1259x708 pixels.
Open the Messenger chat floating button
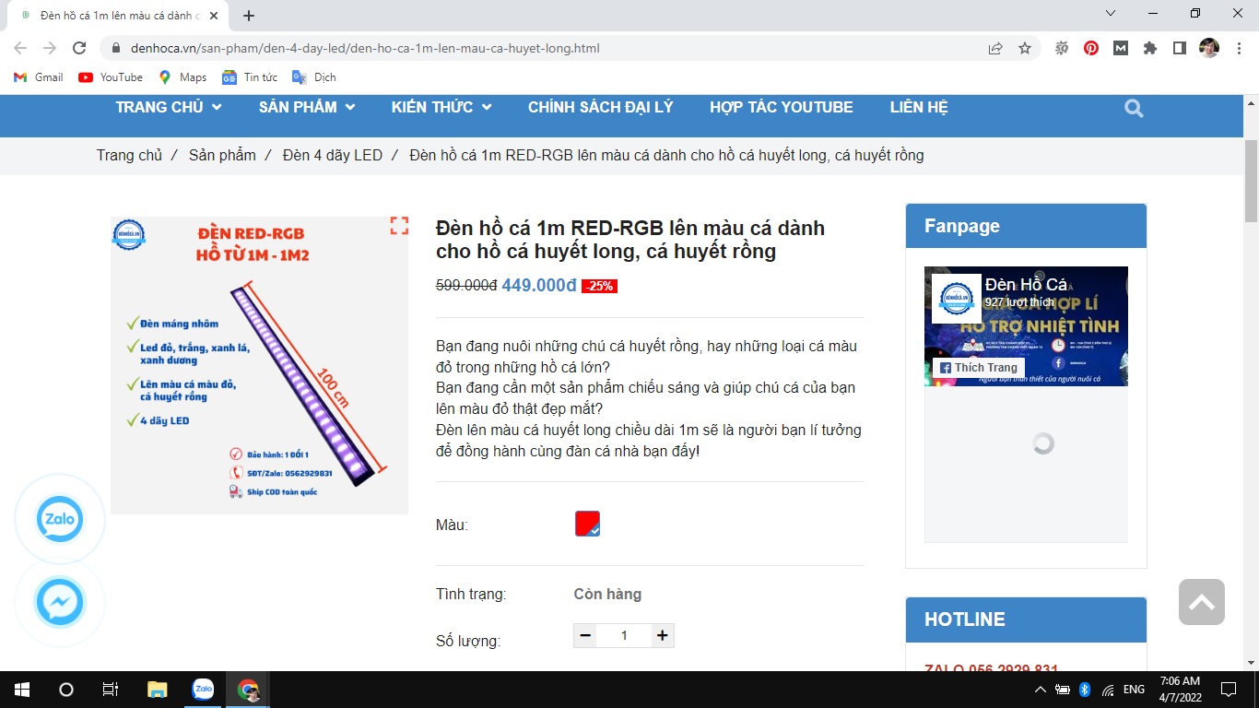click(x=60, y=604)
